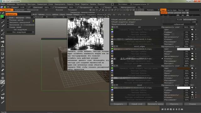Reset wood layer Цвет with arrow icon
Screen dimensions: 201x113
pos(192,88)
